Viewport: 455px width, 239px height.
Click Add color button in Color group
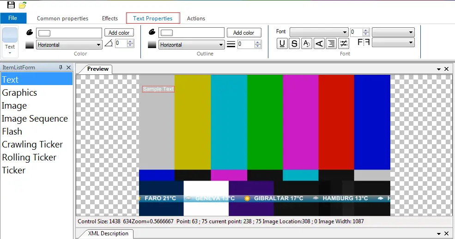tap(119, 33)
